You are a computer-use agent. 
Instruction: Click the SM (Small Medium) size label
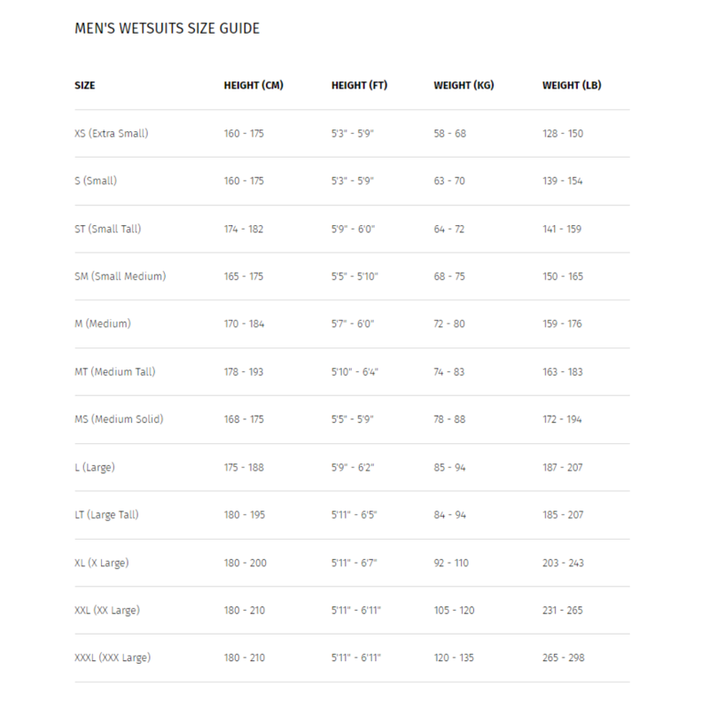[121, 277]
